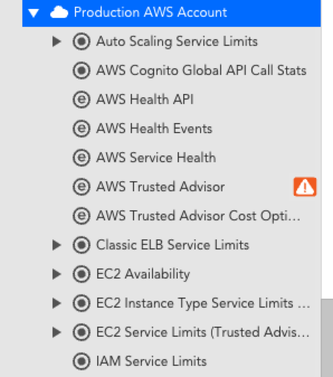
Task: Click the eventsource icon next to AWS Health API
Action: [x=82, y=100]
